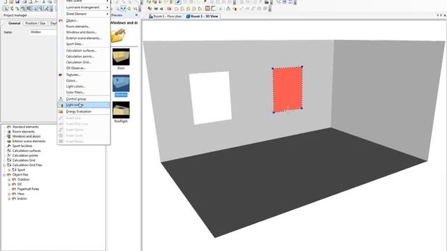Select Standard elements in the tree

pos(25,127)
